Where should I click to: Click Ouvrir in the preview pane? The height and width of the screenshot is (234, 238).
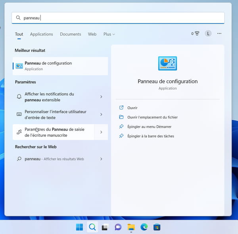(132, 108)
